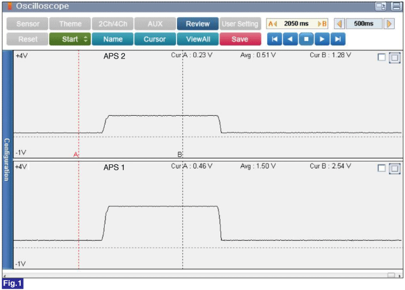Step backward with the previous playback button

click(290, 39)
